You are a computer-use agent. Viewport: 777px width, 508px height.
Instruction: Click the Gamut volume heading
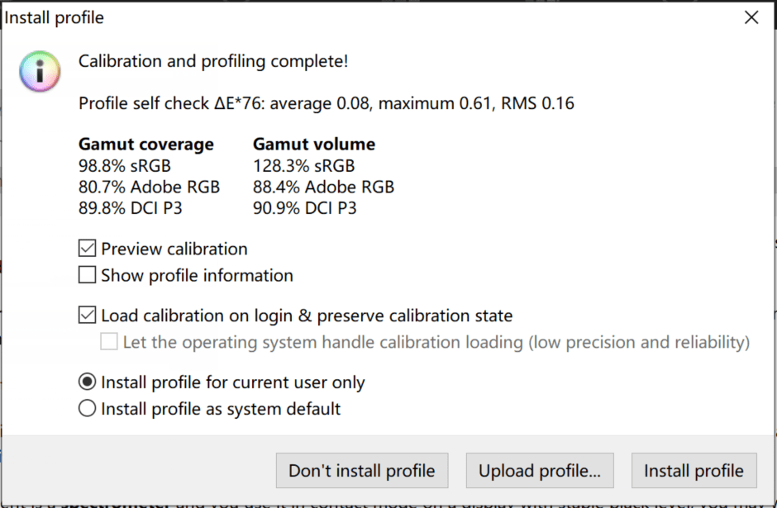pos(314,145)
